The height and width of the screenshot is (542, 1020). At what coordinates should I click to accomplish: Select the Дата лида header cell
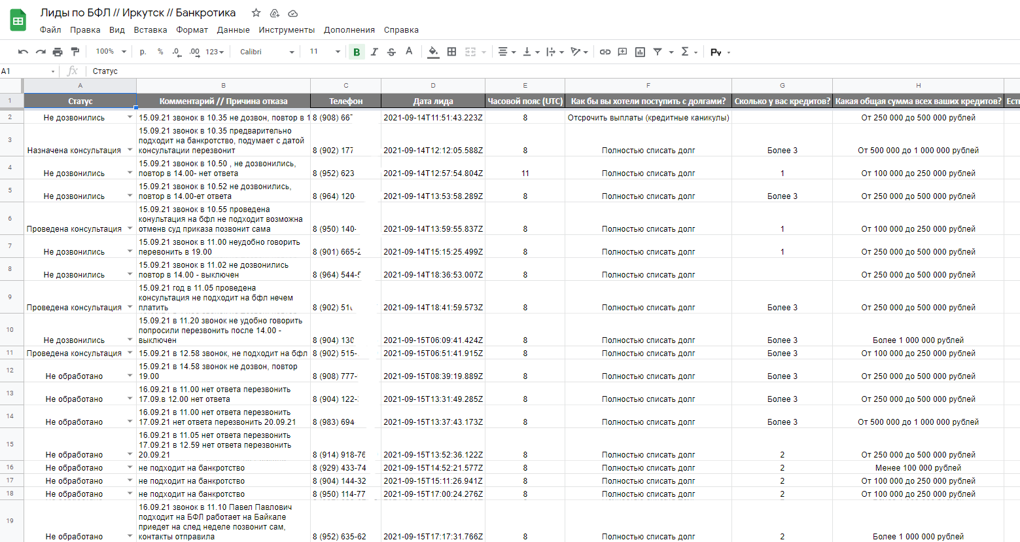433,101
